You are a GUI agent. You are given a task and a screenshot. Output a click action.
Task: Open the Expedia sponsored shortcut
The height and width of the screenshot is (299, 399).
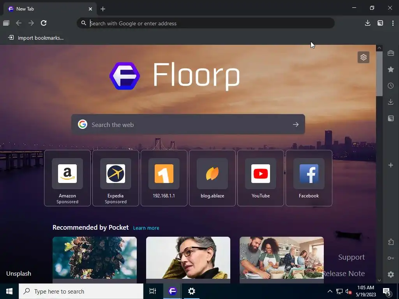click(115, 178)
